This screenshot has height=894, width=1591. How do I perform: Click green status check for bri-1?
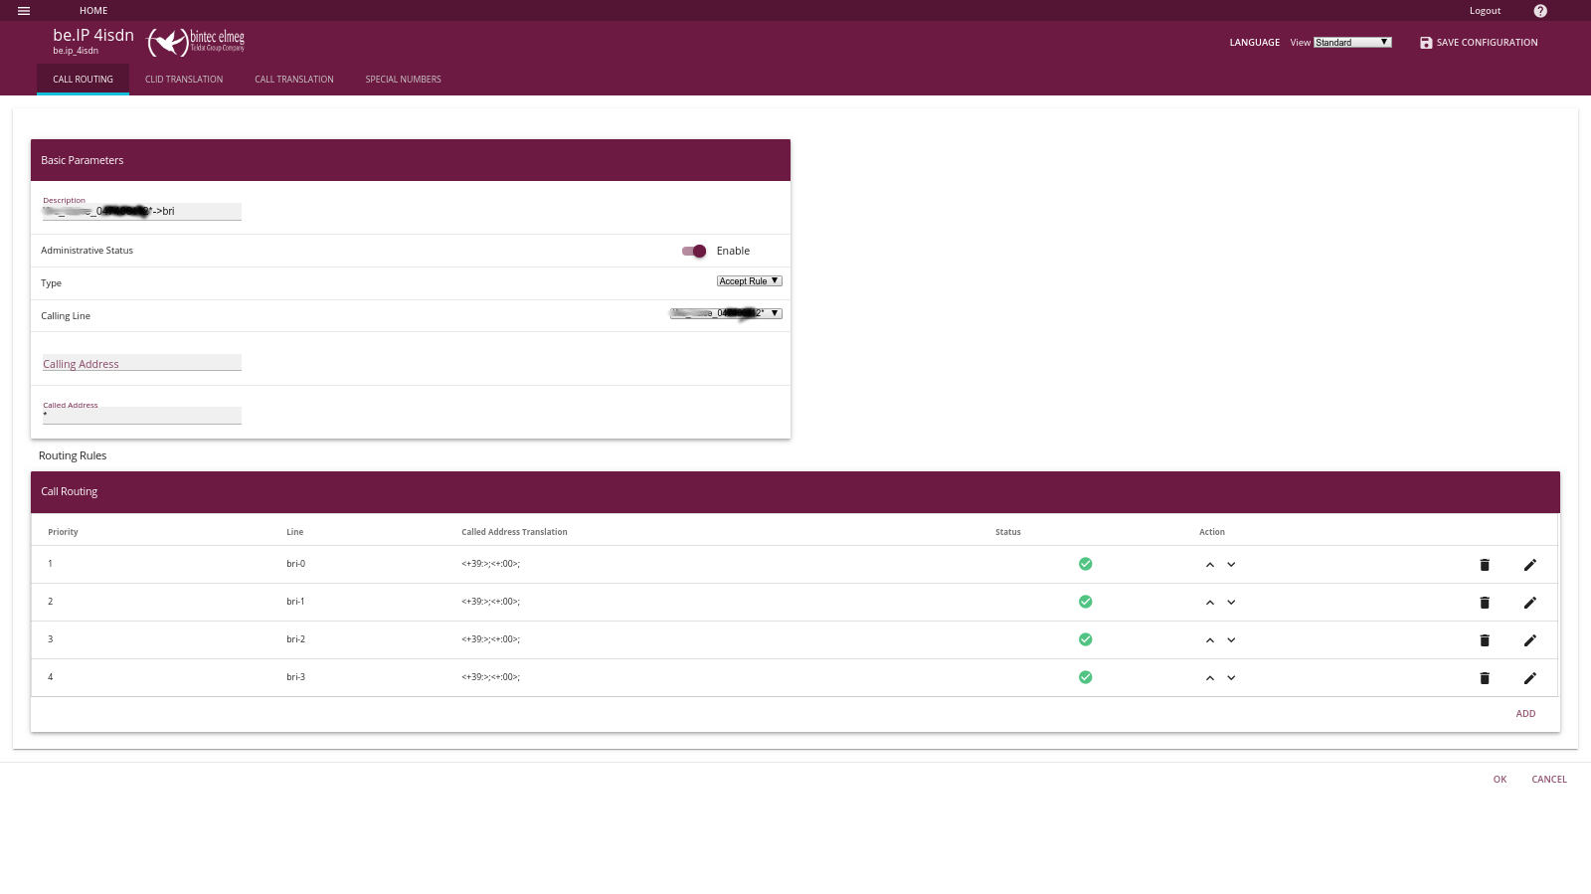pos(1086,602)
